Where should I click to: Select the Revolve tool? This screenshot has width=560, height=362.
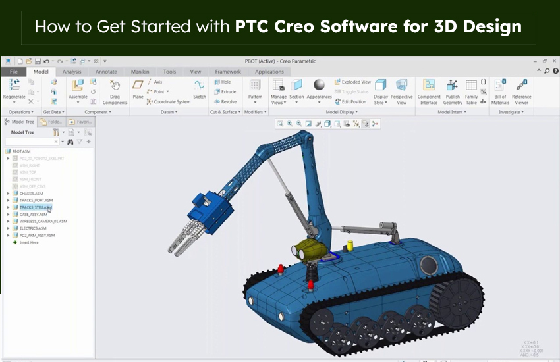[225, 101]
